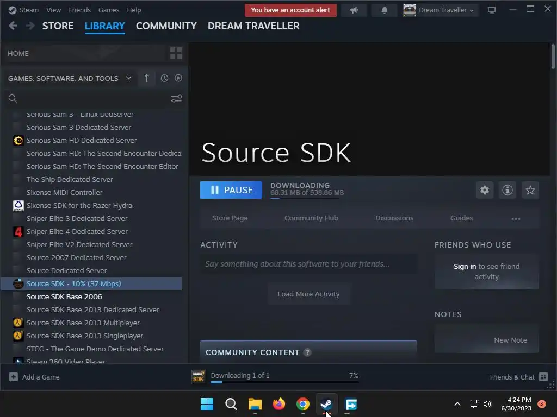Open the Dream Traveller account dropdown
The image size is (557, 417).
click(x=446, y=10)
